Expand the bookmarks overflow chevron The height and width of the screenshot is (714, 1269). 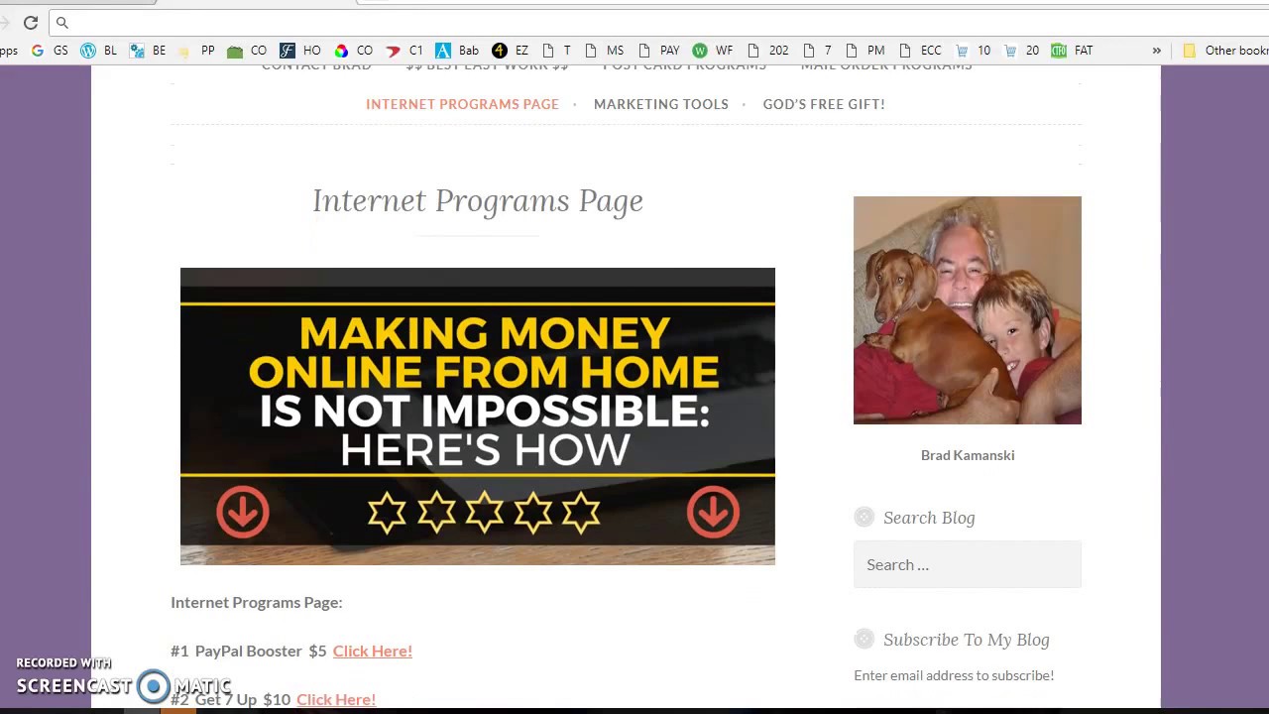[x=1156, y=51]
